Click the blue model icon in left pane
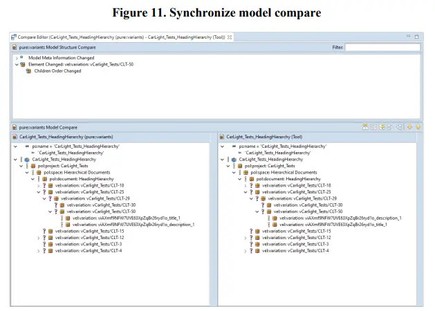This screenshot has width=435, height=311. pyautogui.click(x=27, y=160)
